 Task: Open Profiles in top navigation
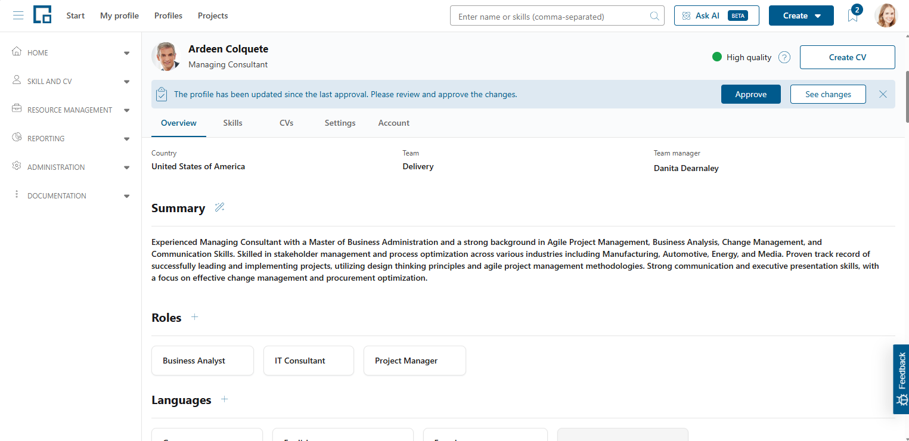(x=168, y=15)
